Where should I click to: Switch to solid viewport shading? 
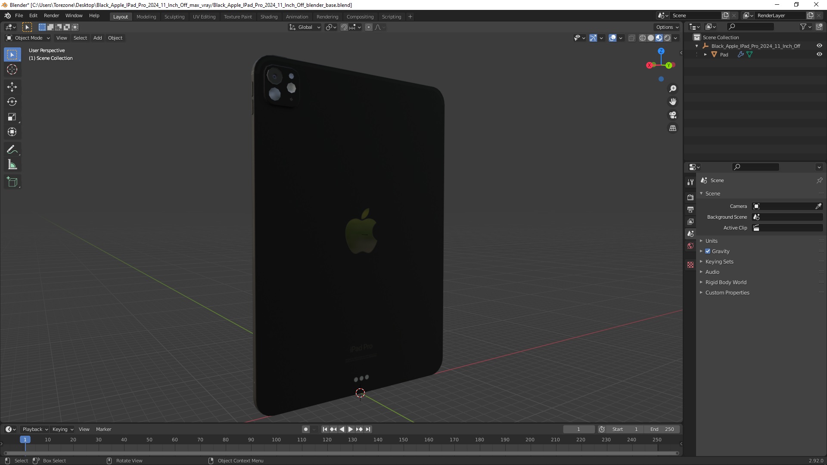click(x=651, y=38)
